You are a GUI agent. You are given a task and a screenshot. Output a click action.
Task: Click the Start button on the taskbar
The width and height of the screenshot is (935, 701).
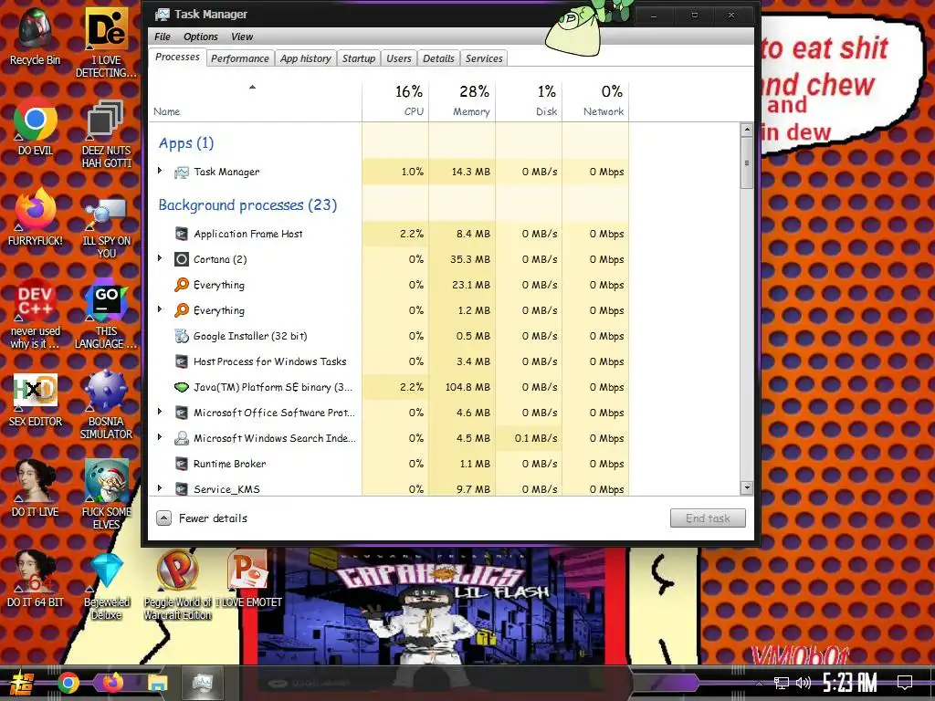[22, 683]
